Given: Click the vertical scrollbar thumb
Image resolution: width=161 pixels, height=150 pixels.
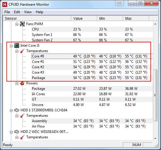Looking at the screenshot, I should (155, 95).
